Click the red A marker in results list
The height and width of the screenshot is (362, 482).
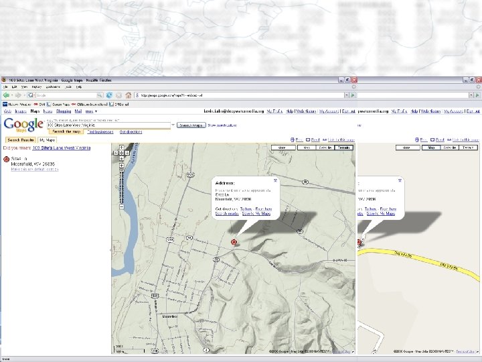tap(6, 160)
